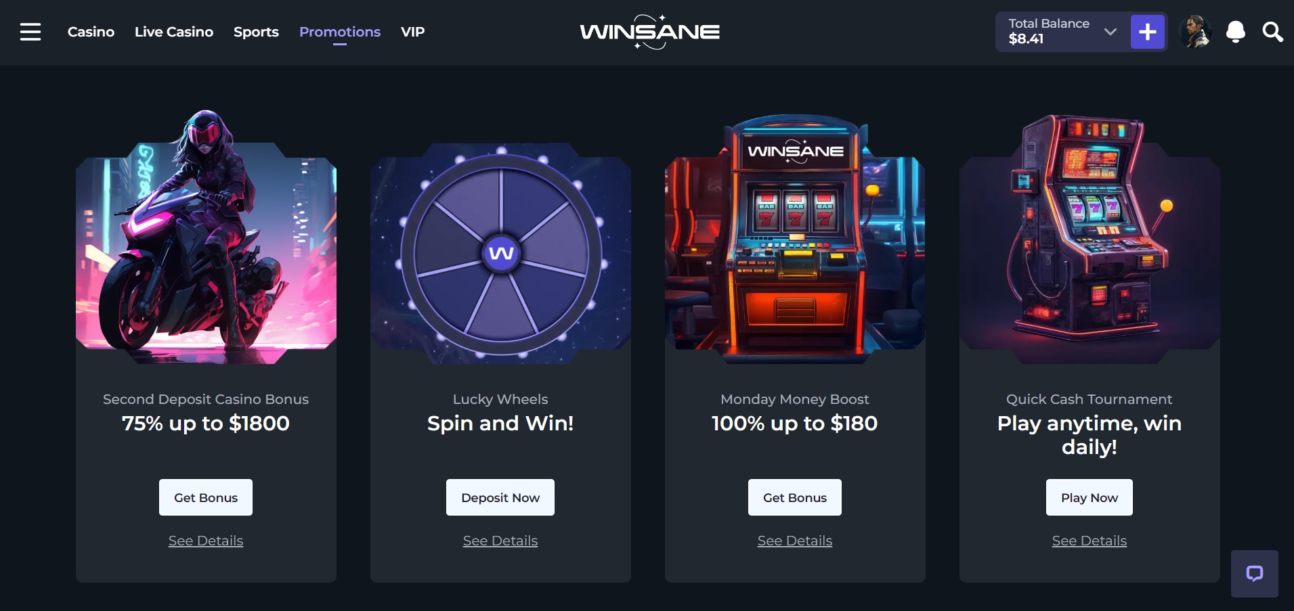See Details of Lucky Wheels promotion
Screen dimensions: 1294x611
point(500,541)
